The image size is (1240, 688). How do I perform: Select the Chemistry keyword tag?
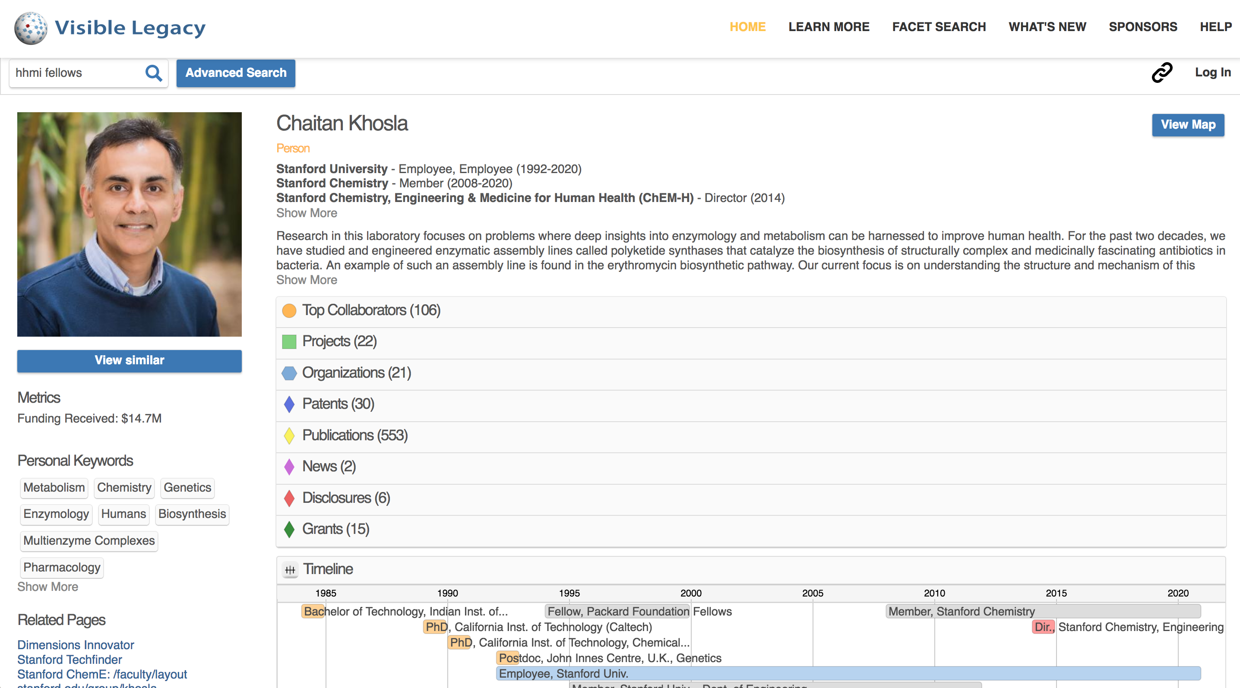[x=124, y=488]
